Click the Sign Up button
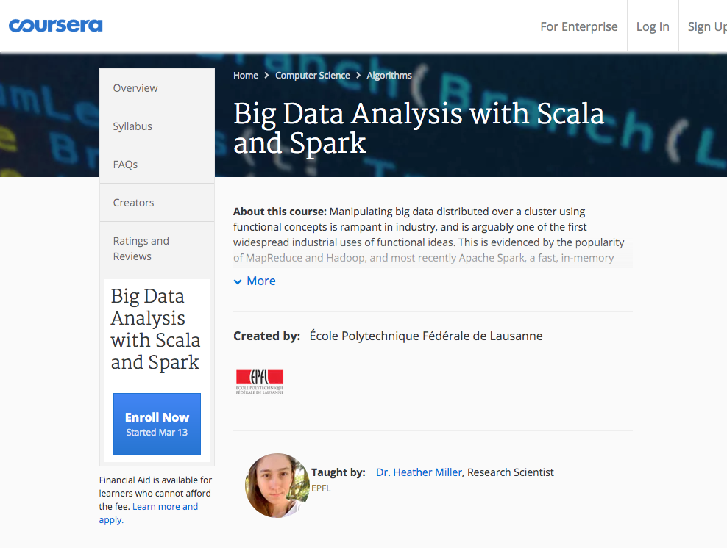The height and width of the screenshot is (548, 727). pos(706,26)
